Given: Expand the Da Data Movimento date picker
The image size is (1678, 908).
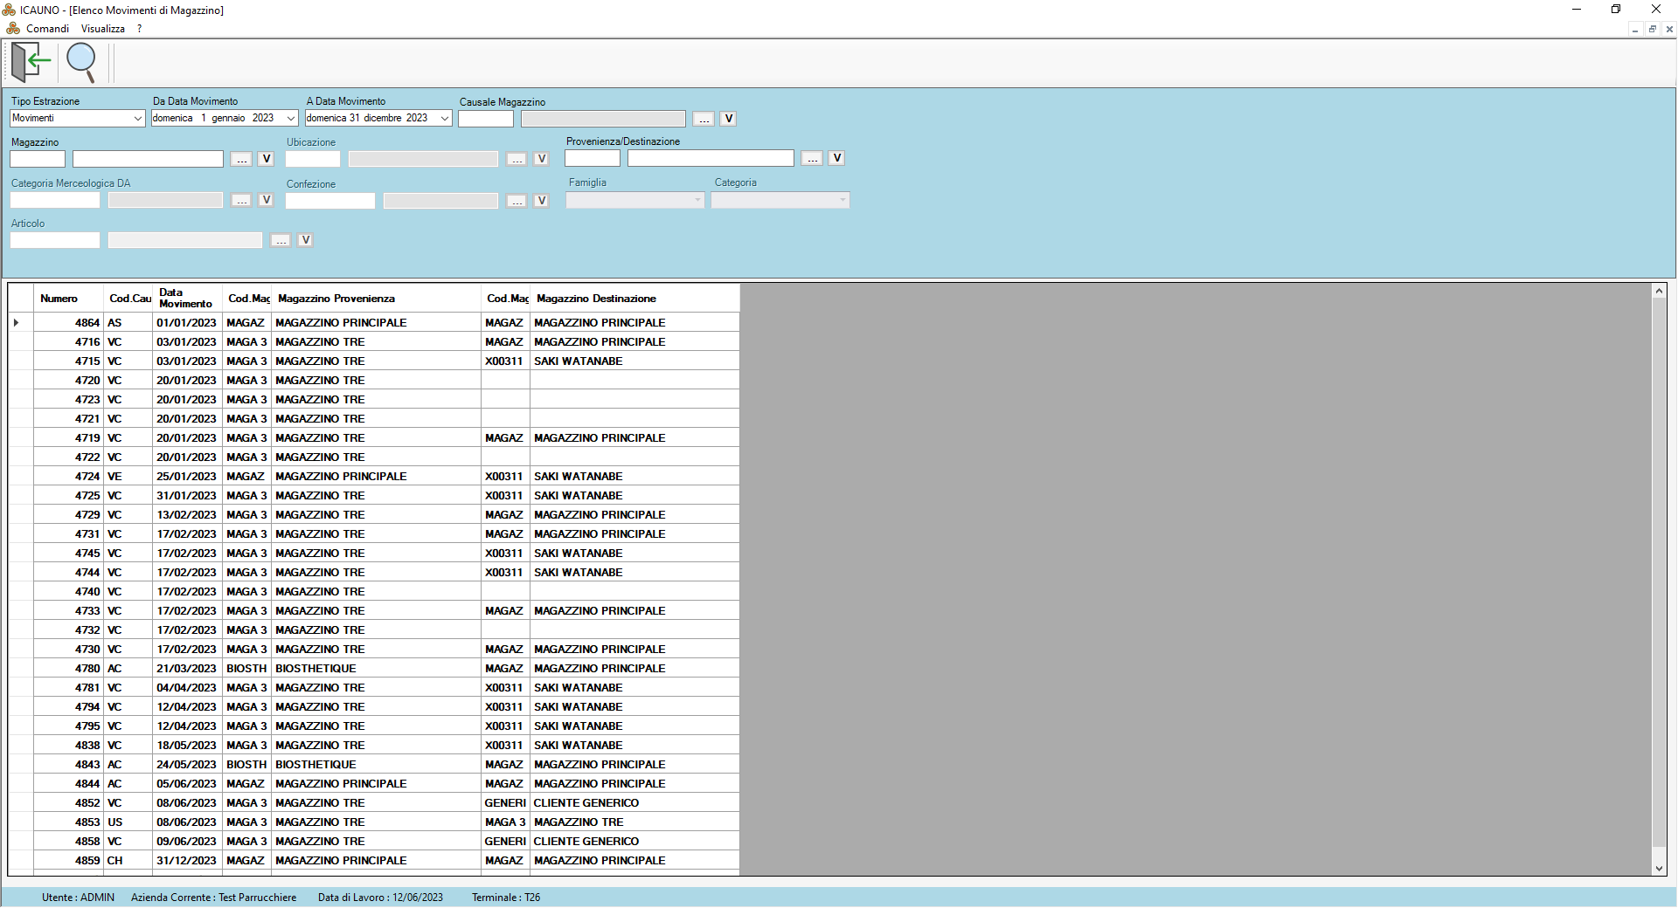Looking at the screenshot, I should (x=291, y=119).
